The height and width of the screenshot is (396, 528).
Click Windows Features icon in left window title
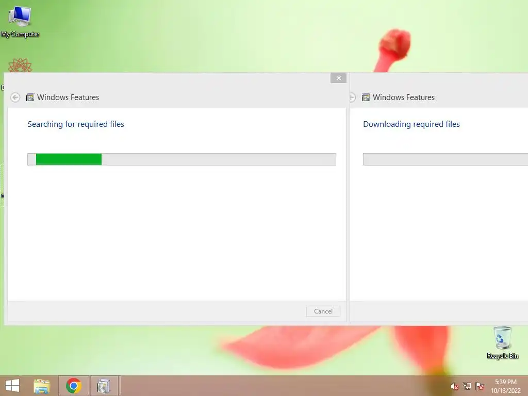coord(30,97)
